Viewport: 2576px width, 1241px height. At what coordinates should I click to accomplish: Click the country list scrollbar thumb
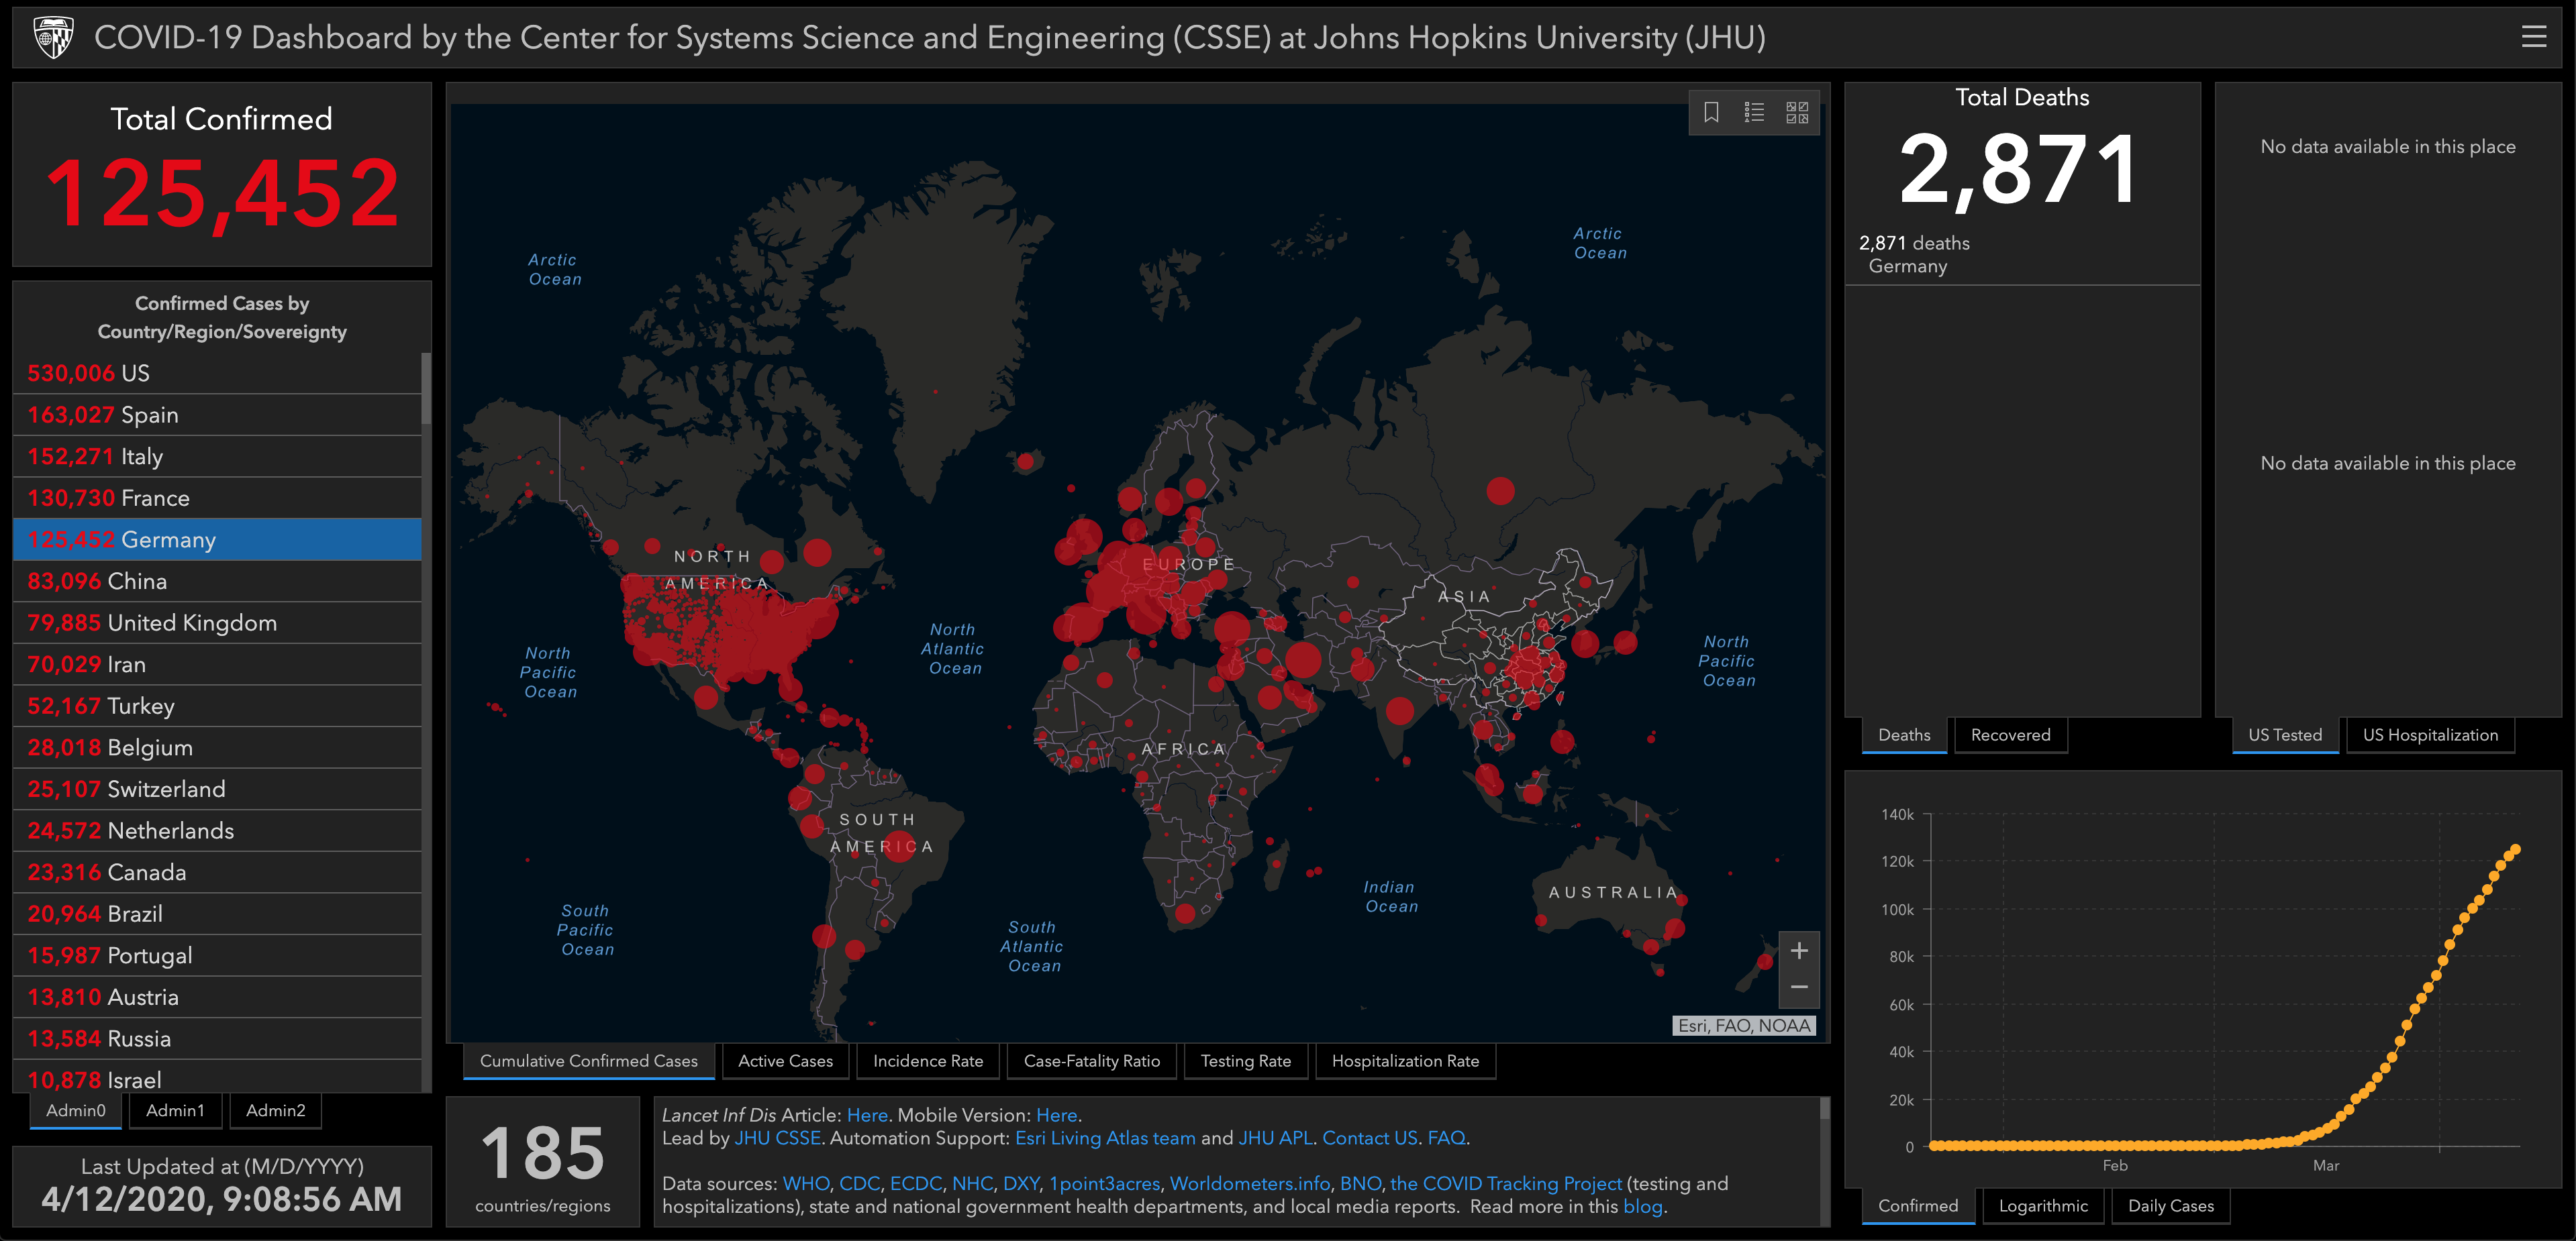[x=426, y=388]
